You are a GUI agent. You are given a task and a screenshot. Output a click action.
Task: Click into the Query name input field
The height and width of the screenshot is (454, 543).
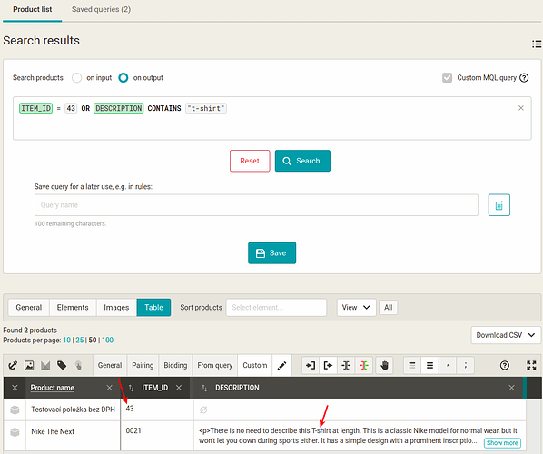[x=256, y=205]
